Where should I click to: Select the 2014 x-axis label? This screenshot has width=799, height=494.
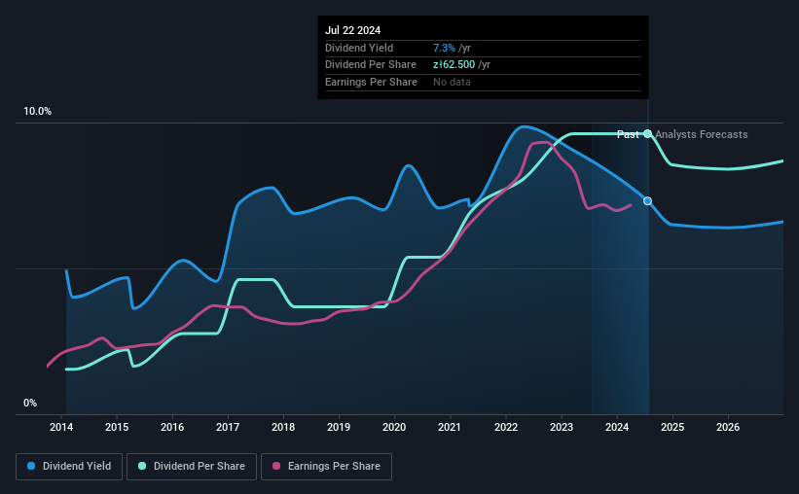point(61,427)
